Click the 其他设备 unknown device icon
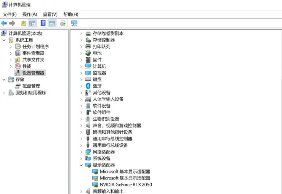282x194 pixels. click(88, 92)
